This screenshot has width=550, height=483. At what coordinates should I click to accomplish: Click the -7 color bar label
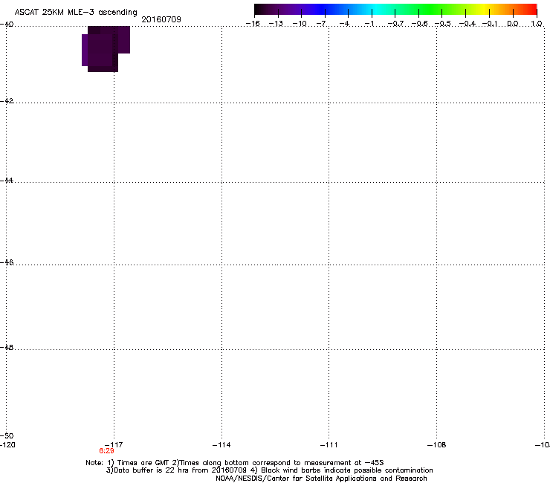click(321, 24)
